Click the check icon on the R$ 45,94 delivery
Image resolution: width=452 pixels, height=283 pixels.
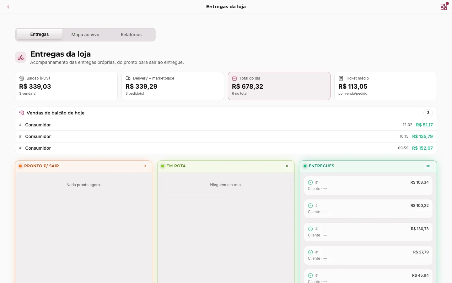(x=310, y=275)
